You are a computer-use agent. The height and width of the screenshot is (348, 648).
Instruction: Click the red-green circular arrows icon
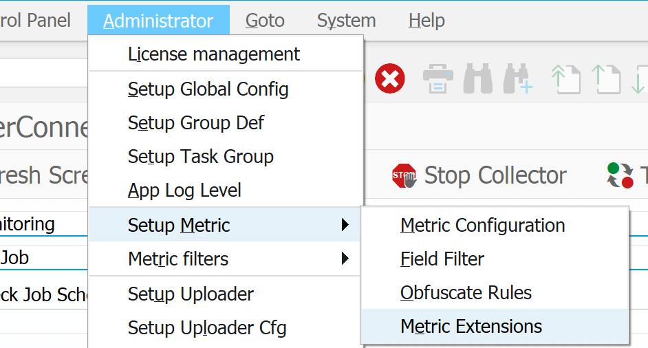click(620, 175)
